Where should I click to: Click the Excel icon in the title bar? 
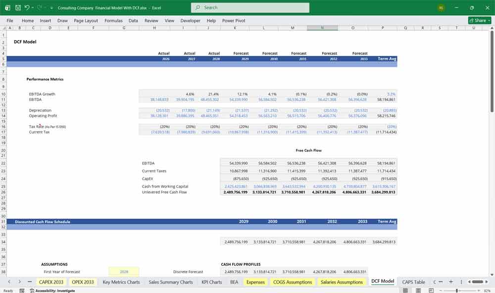pos(7,7)
